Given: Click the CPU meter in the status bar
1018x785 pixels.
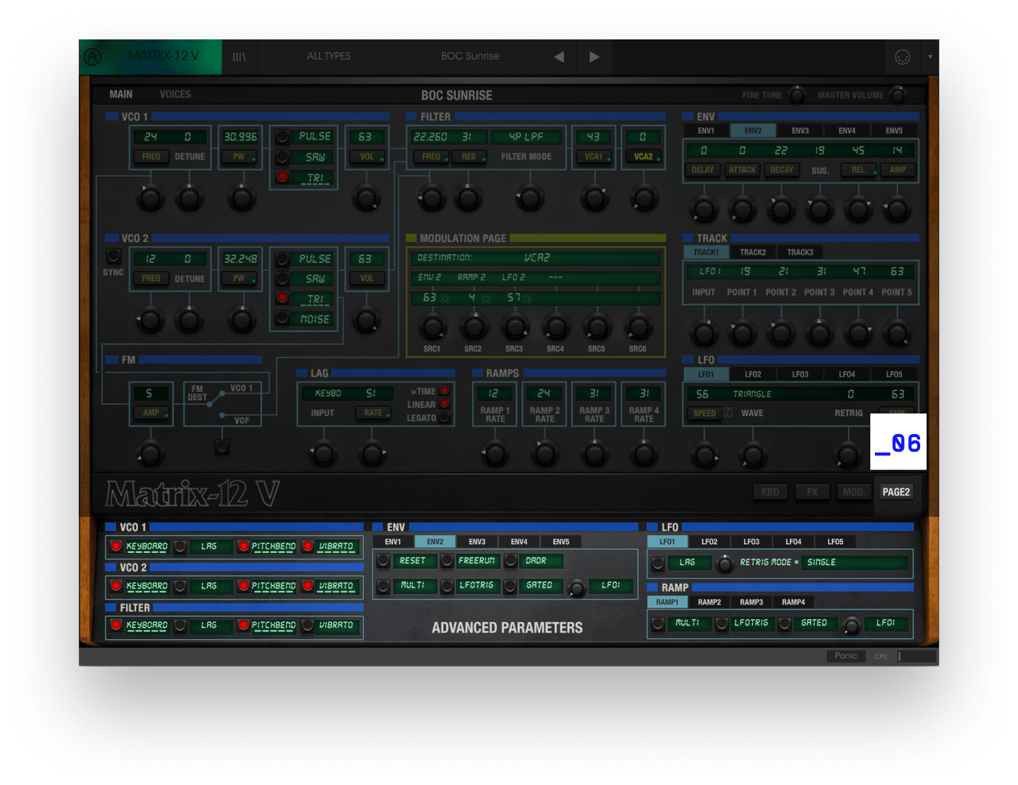Looking at the screenshot, I should coord(916,656).
